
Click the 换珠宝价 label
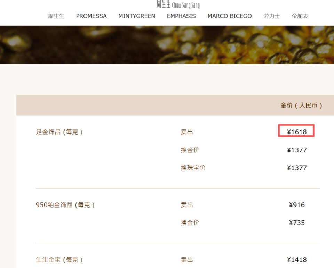193,168
